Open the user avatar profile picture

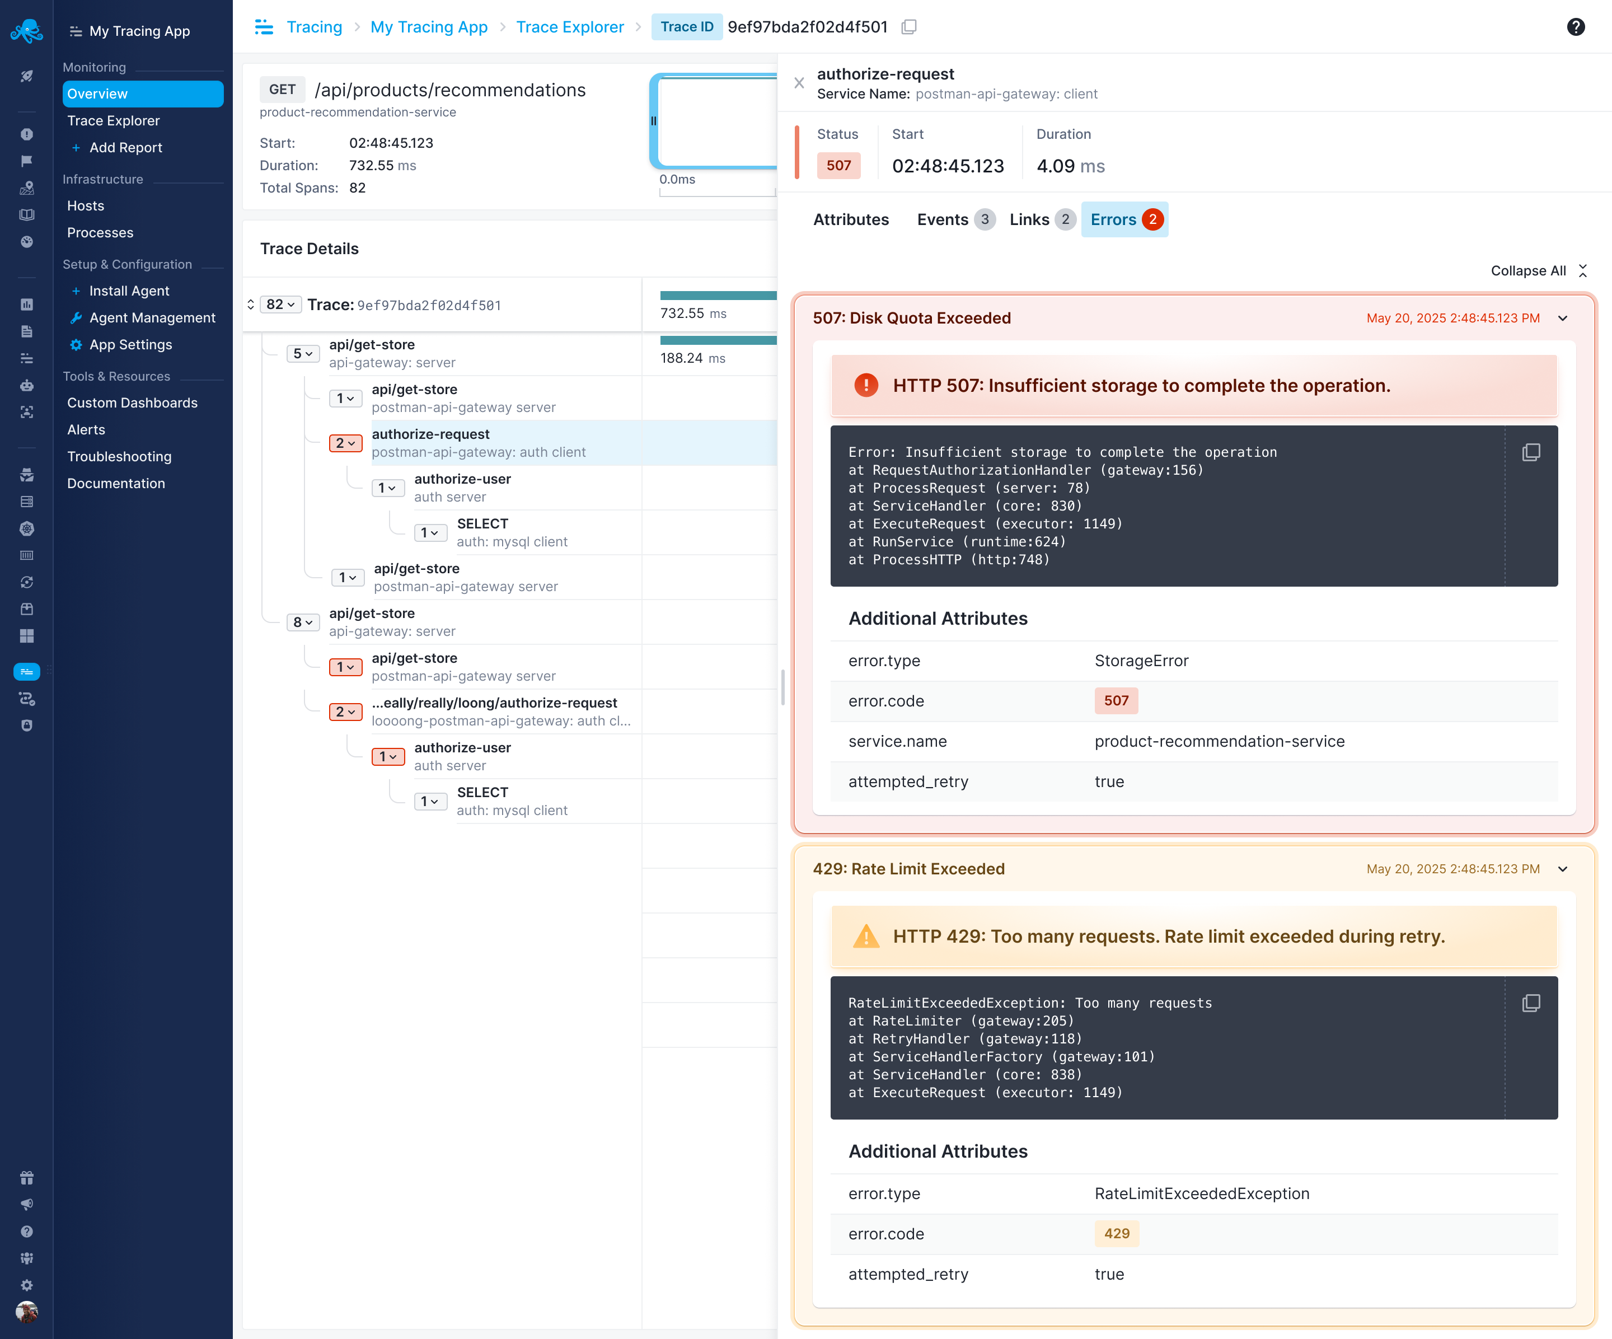[x=27, y=1312]
